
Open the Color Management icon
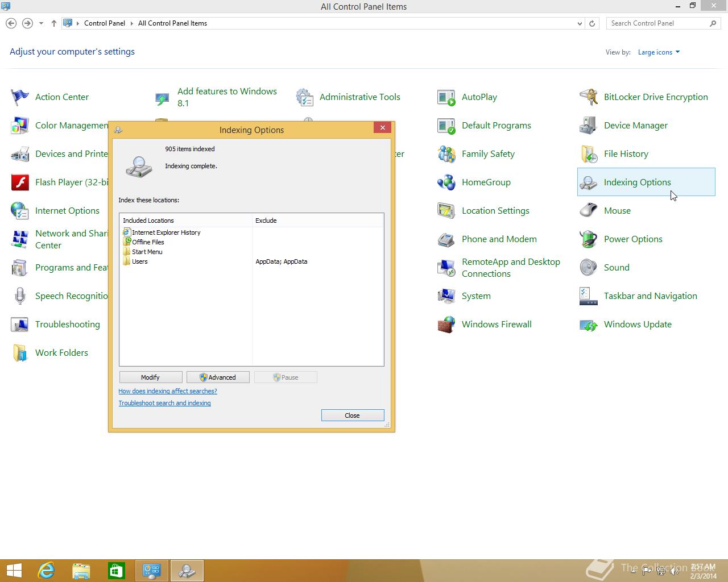20,126
